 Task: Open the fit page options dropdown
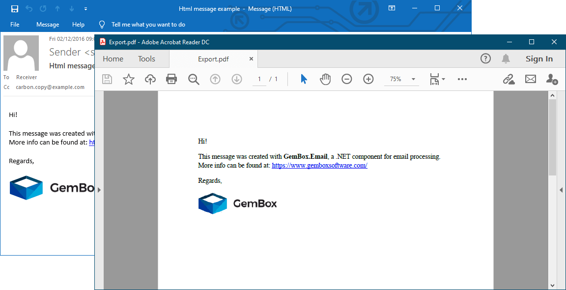(x=437, y=79)
